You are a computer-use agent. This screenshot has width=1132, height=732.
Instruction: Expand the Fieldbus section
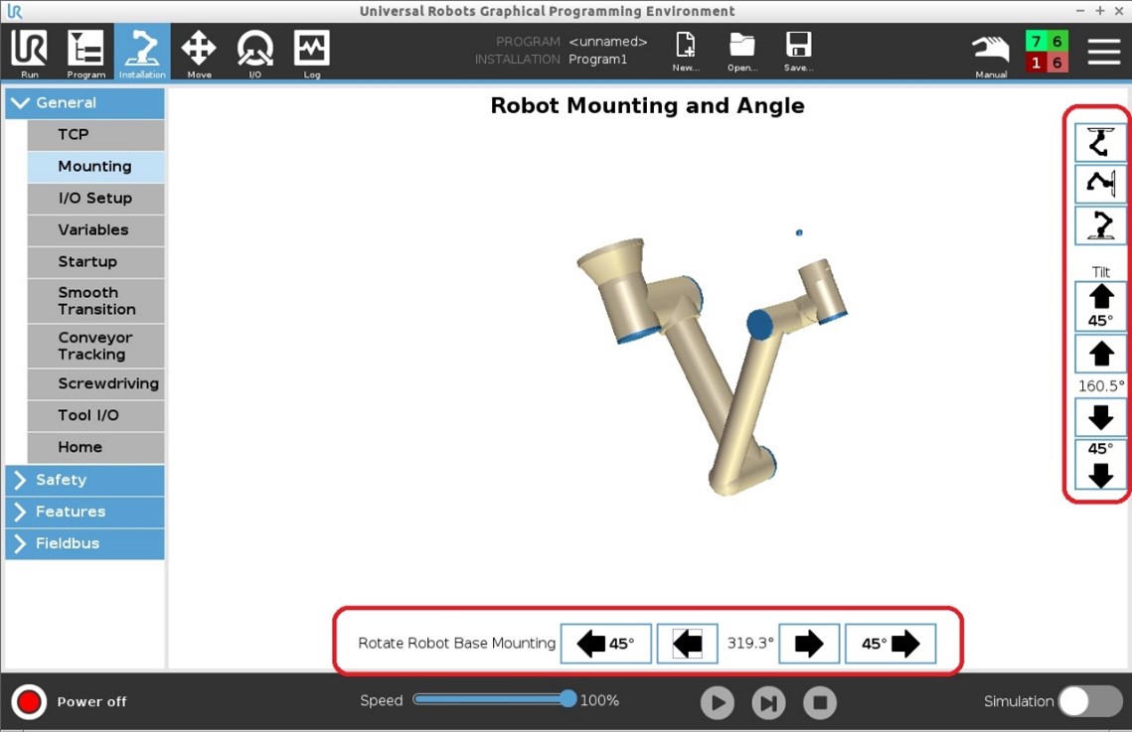pyautogui.click(x=84, y=543)
